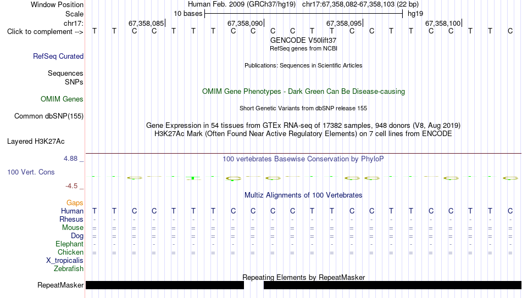
Task: Select the chr17: ruler label
Action: pos(73,23)
